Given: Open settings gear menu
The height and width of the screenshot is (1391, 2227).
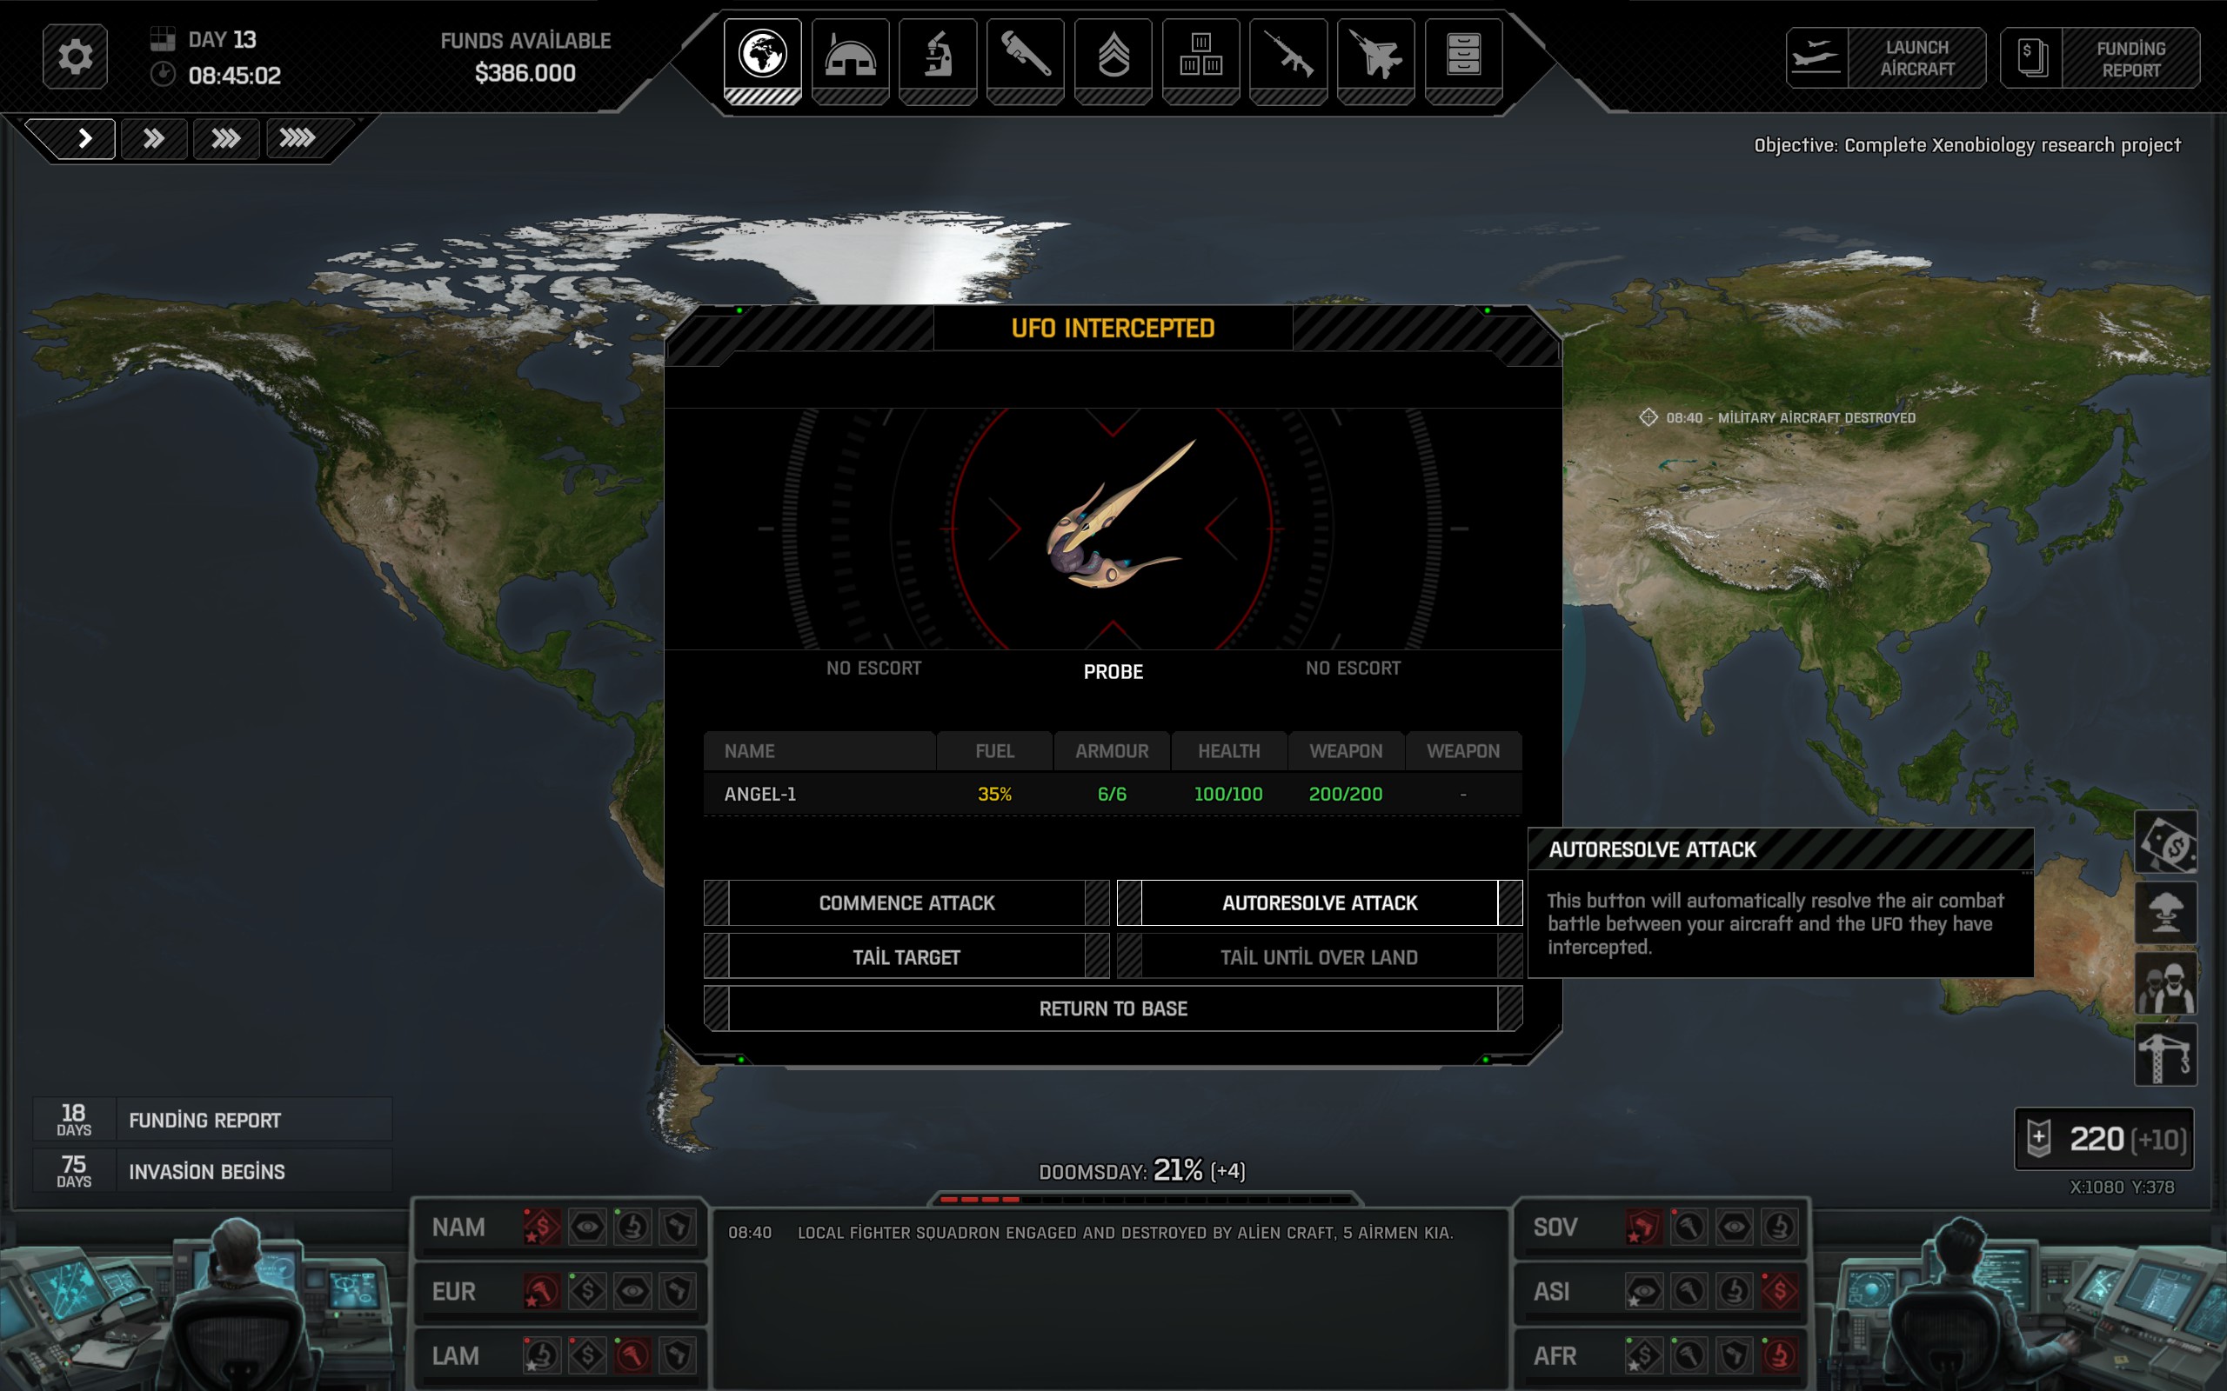Looking at the screenshot, I should coord(75,58).
